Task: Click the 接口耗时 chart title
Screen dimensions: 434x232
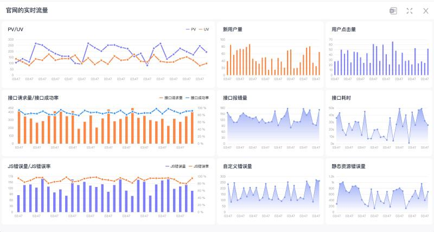Action: point(341,98)
